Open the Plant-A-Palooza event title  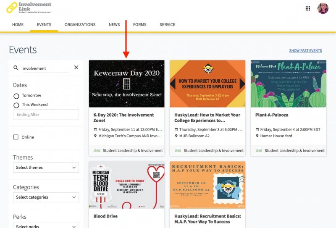(x=272, y=115)
